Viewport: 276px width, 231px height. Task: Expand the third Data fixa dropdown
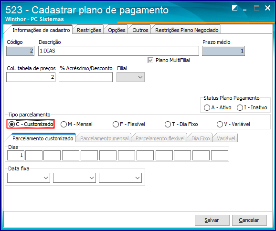(120, 178)
